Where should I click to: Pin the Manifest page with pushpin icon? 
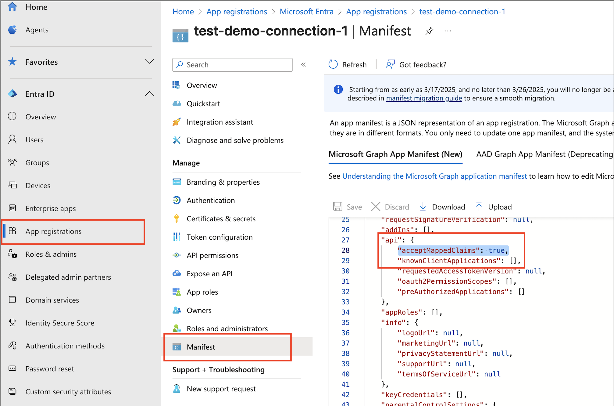point(429,31)
